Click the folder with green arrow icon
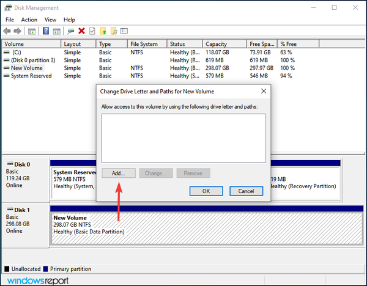 [103, 31]
